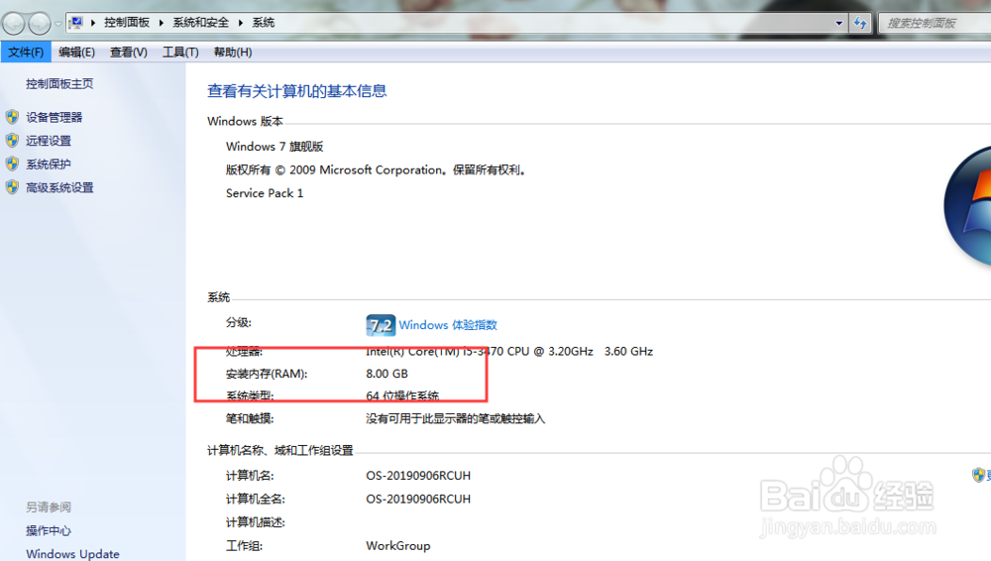Click the refresh icon beside address bar

tap(860, 23)
